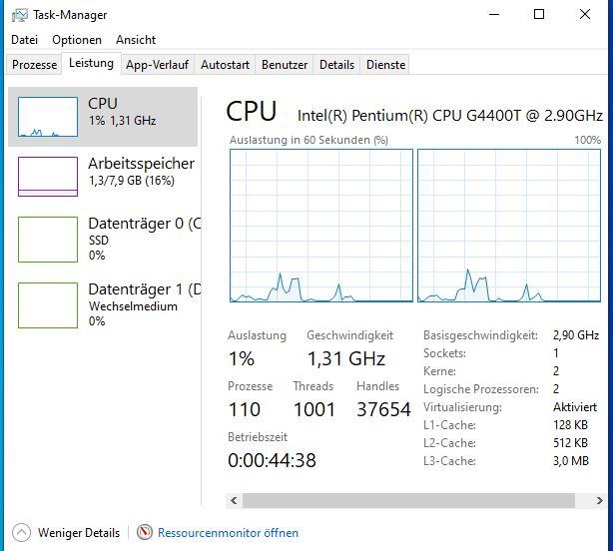
Task: Switch to the App-Verlauf tab
Action: pos(157,65)
